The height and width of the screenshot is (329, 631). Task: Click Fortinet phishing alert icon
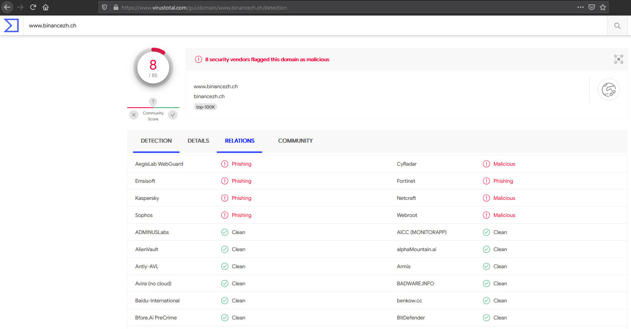click(x=486, y=181)
